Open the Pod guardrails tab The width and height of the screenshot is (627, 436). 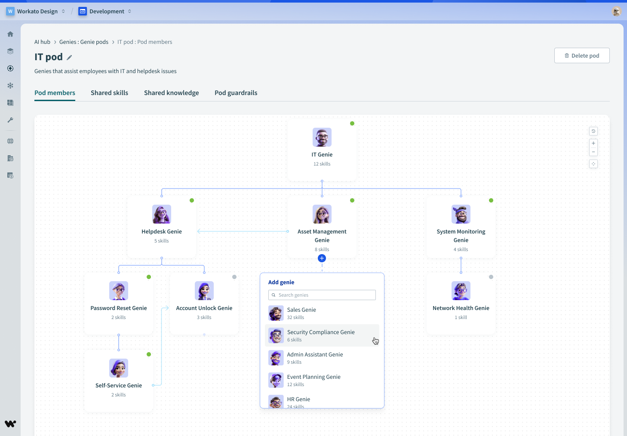click(236, 93)
